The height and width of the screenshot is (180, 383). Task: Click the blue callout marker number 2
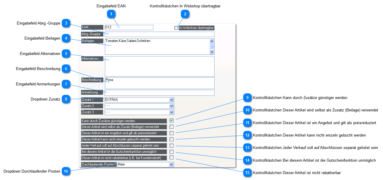click(x=185, y=14)
